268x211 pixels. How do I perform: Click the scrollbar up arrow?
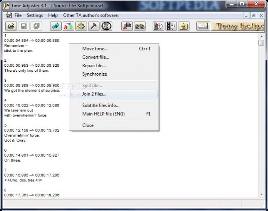(261, 36)
